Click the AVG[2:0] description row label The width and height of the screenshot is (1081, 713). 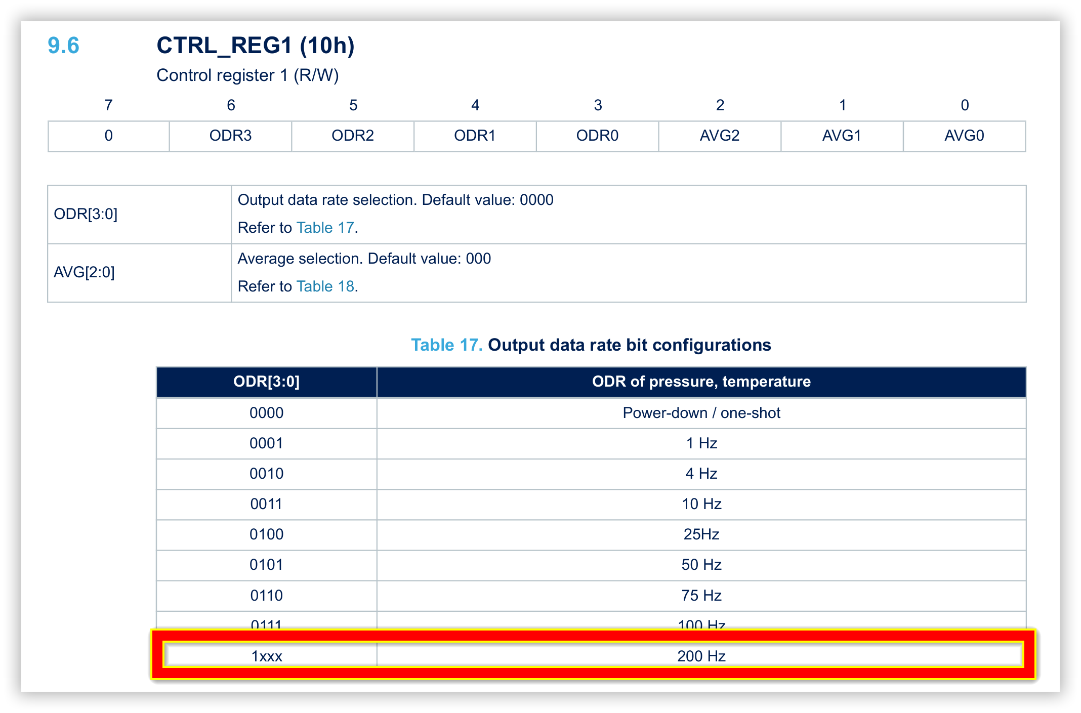pyautogui.click(x=85, y=272)
